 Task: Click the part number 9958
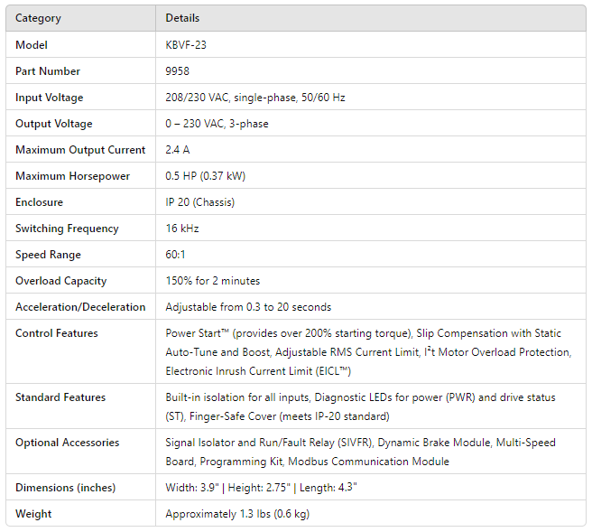pos(178,70)
